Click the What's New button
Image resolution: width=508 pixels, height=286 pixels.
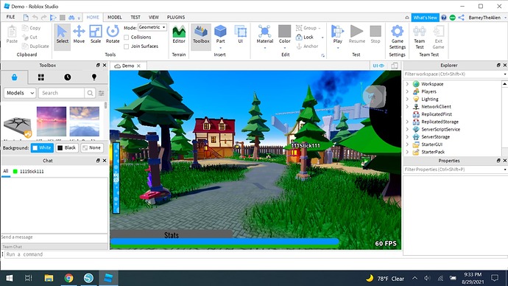pyautogui.click(x=425, y=18)
